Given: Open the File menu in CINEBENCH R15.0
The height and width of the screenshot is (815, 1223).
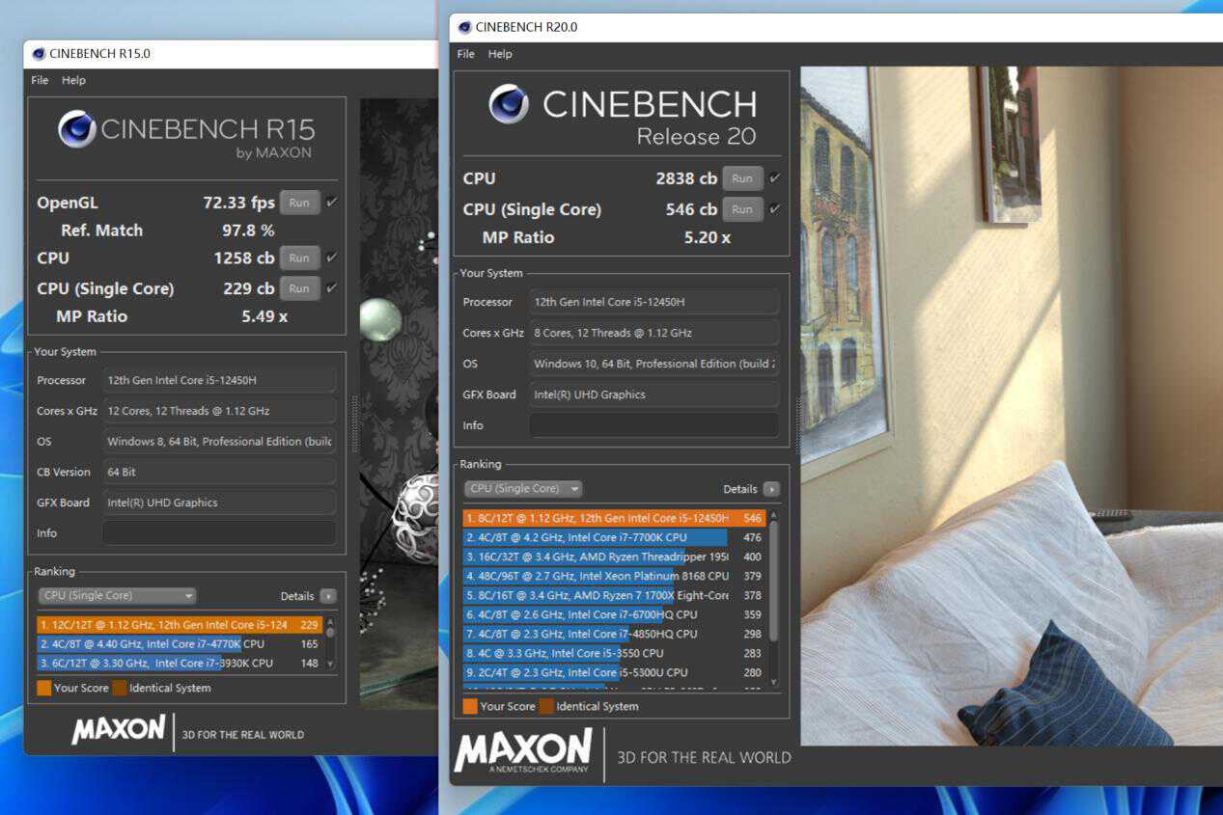Looking at the screenshot, I should 40,80.
